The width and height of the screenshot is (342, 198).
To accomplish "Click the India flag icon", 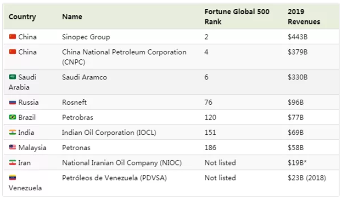I will 13,132.
